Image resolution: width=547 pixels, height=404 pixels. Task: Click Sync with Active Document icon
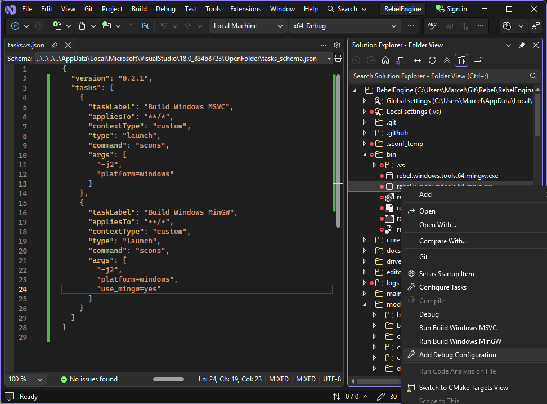(x=418, y=60)
